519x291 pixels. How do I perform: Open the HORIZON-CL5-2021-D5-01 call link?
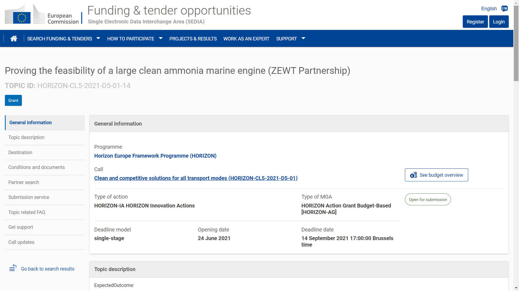(x=196, y=178)
